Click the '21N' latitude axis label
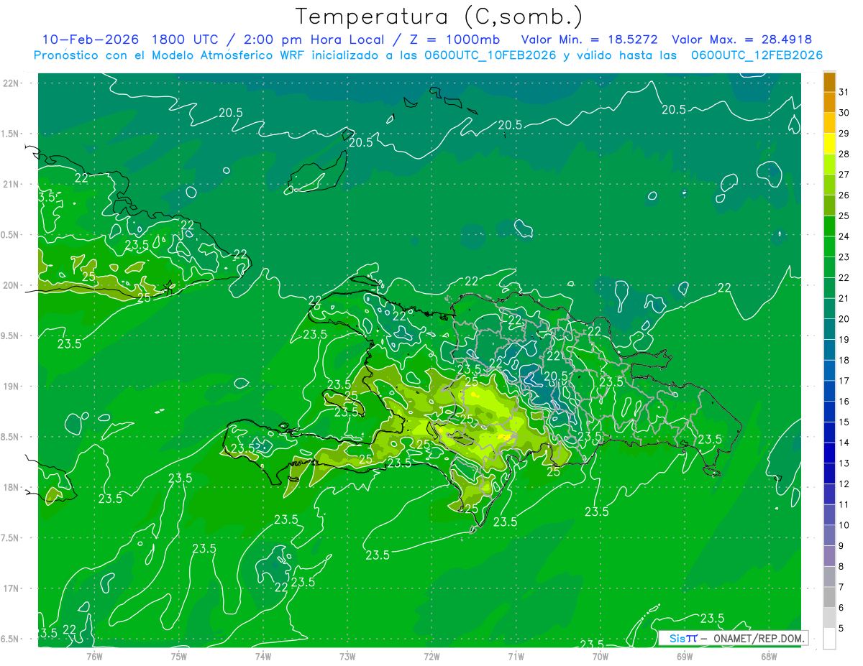This screenshot has width=863, height=666. tap(11, 185)
